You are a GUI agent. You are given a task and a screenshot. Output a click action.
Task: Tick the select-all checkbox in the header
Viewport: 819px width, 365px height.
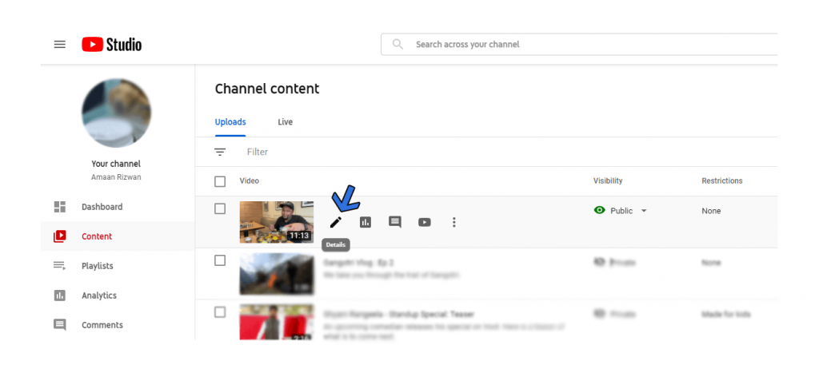221,181
